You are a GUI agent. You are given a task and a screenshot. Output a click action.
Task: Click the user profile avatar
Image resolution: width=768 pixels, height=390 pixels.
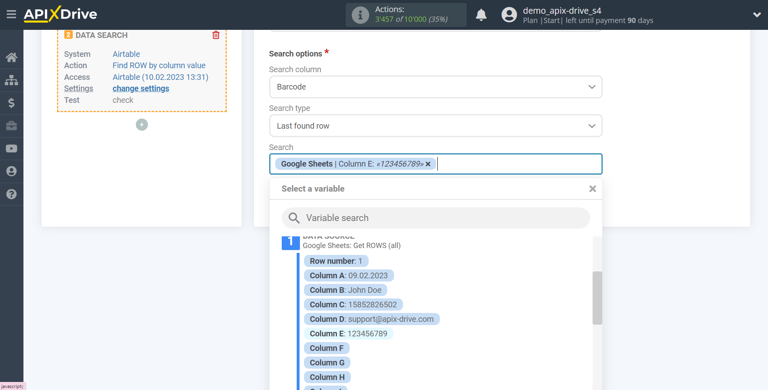509,15
